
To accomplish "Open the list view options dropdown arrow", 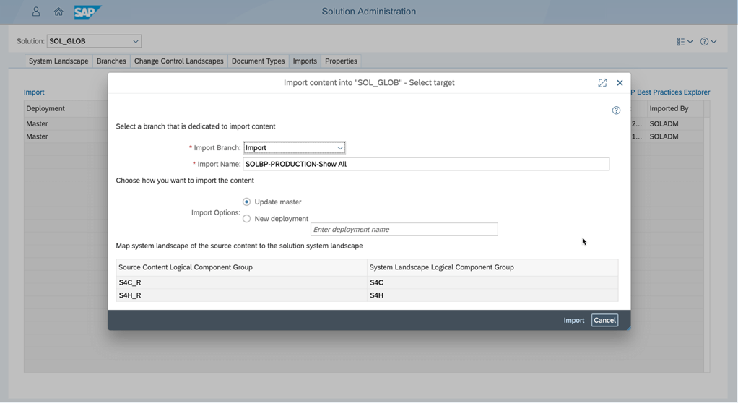I will point(690,41).
